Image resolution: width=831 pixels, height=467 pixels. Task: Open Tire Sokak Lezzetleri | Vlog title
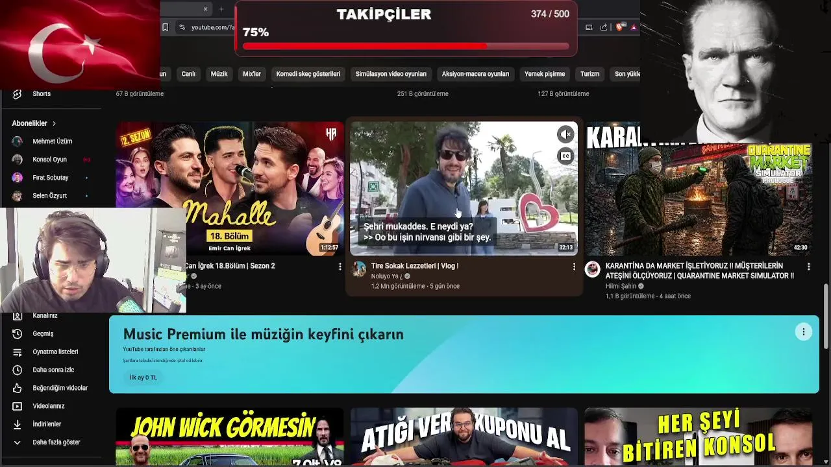click(415, 266)
